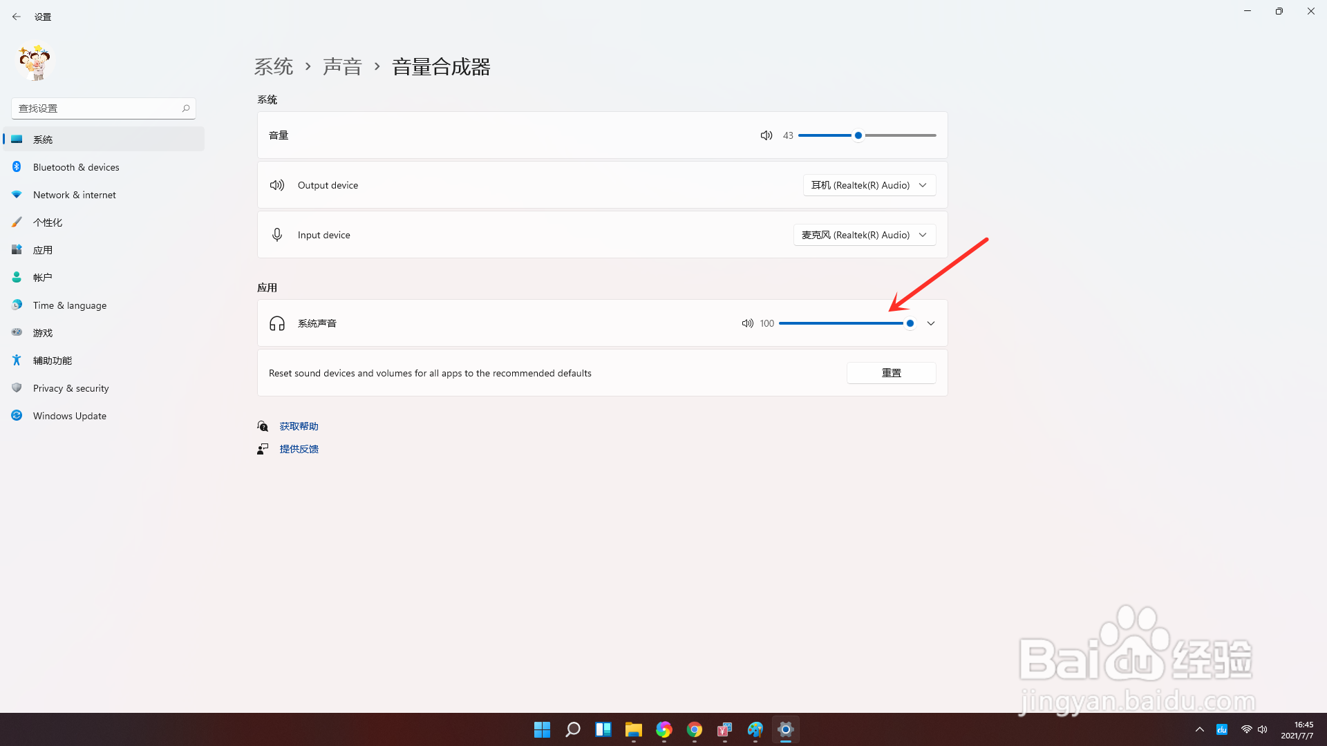Click the network icon in system tray
This screenshot has height=746, width=1327.
1245,729
